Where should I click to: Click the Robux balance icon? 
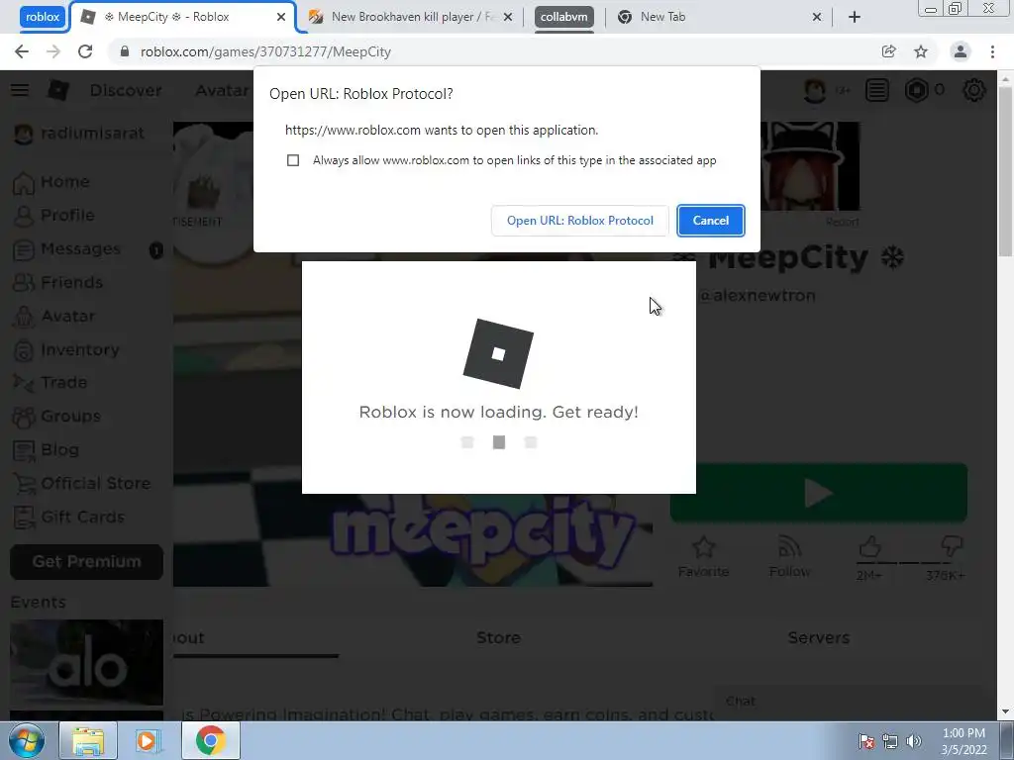tap(916, 90)
